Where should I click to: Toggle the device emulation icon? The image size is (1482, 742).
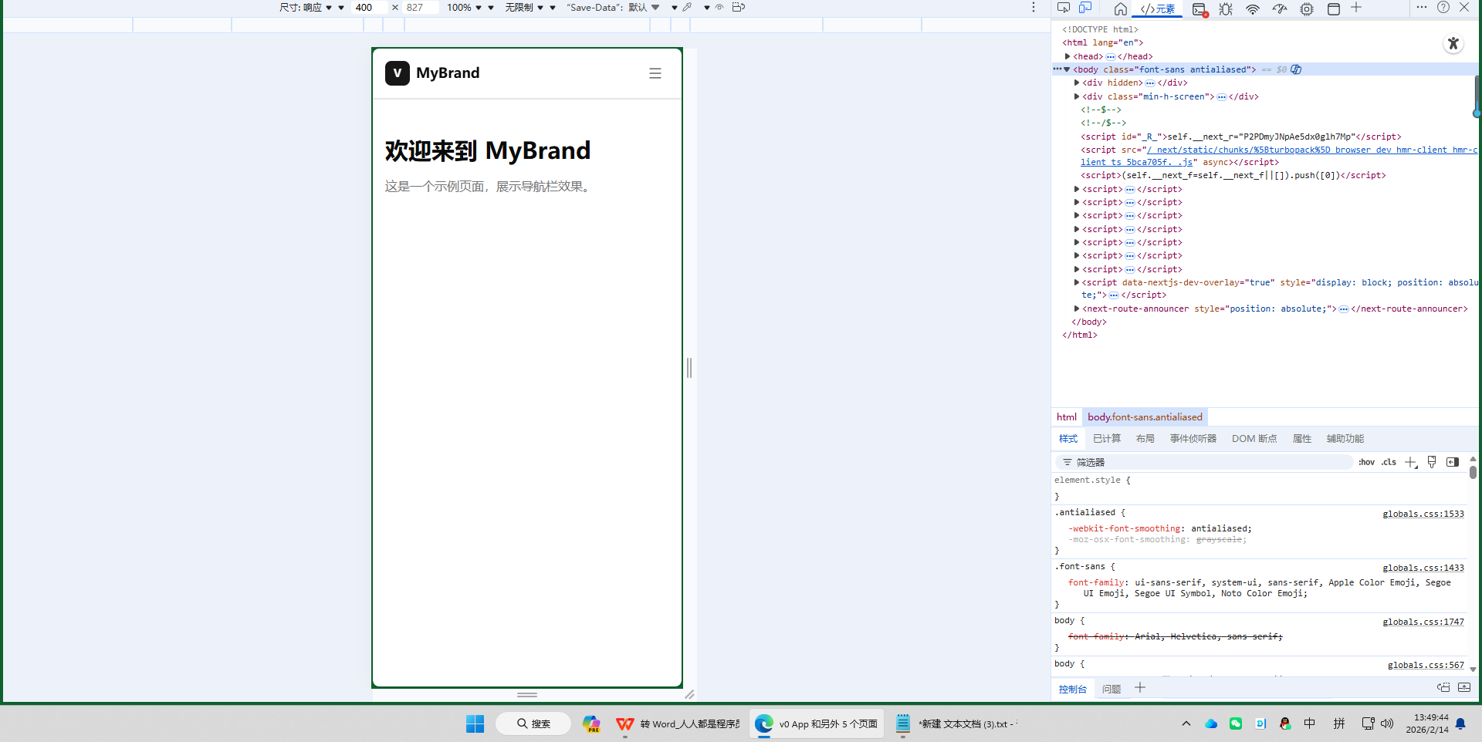tap(1085, 8)
